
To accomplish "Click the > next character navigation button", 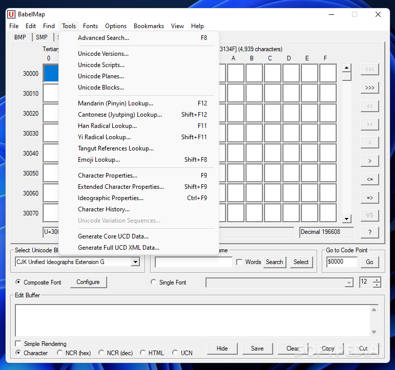I will click(369, 161).
